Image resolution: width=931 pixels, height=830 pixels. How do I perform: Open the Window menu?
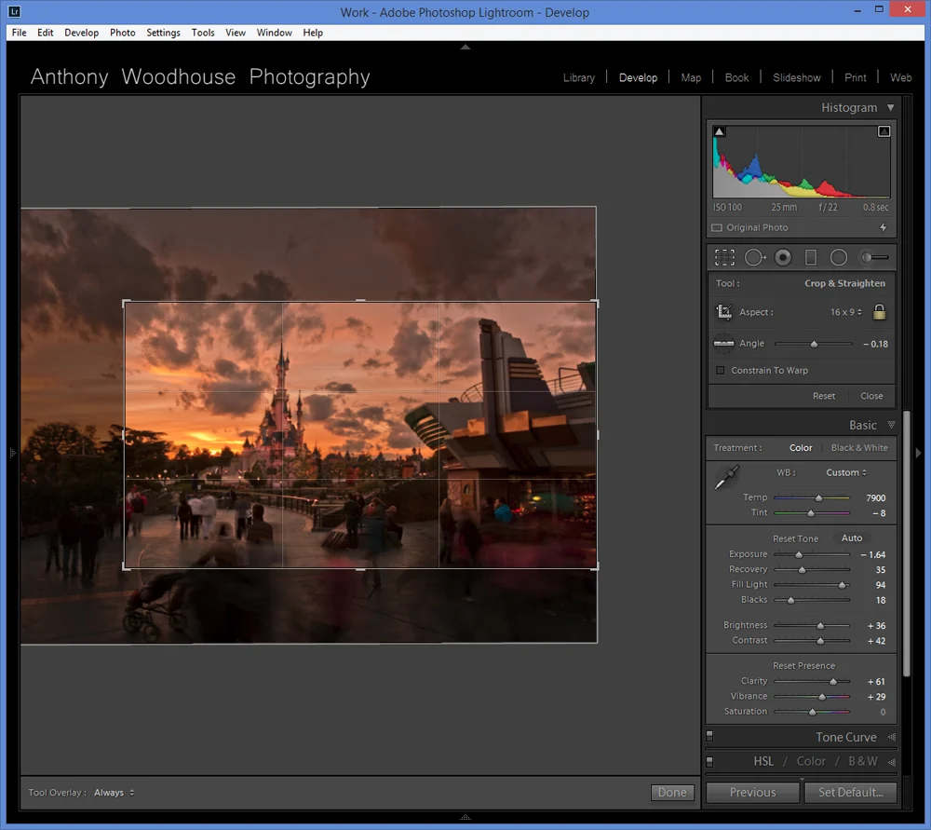point(274,33)
